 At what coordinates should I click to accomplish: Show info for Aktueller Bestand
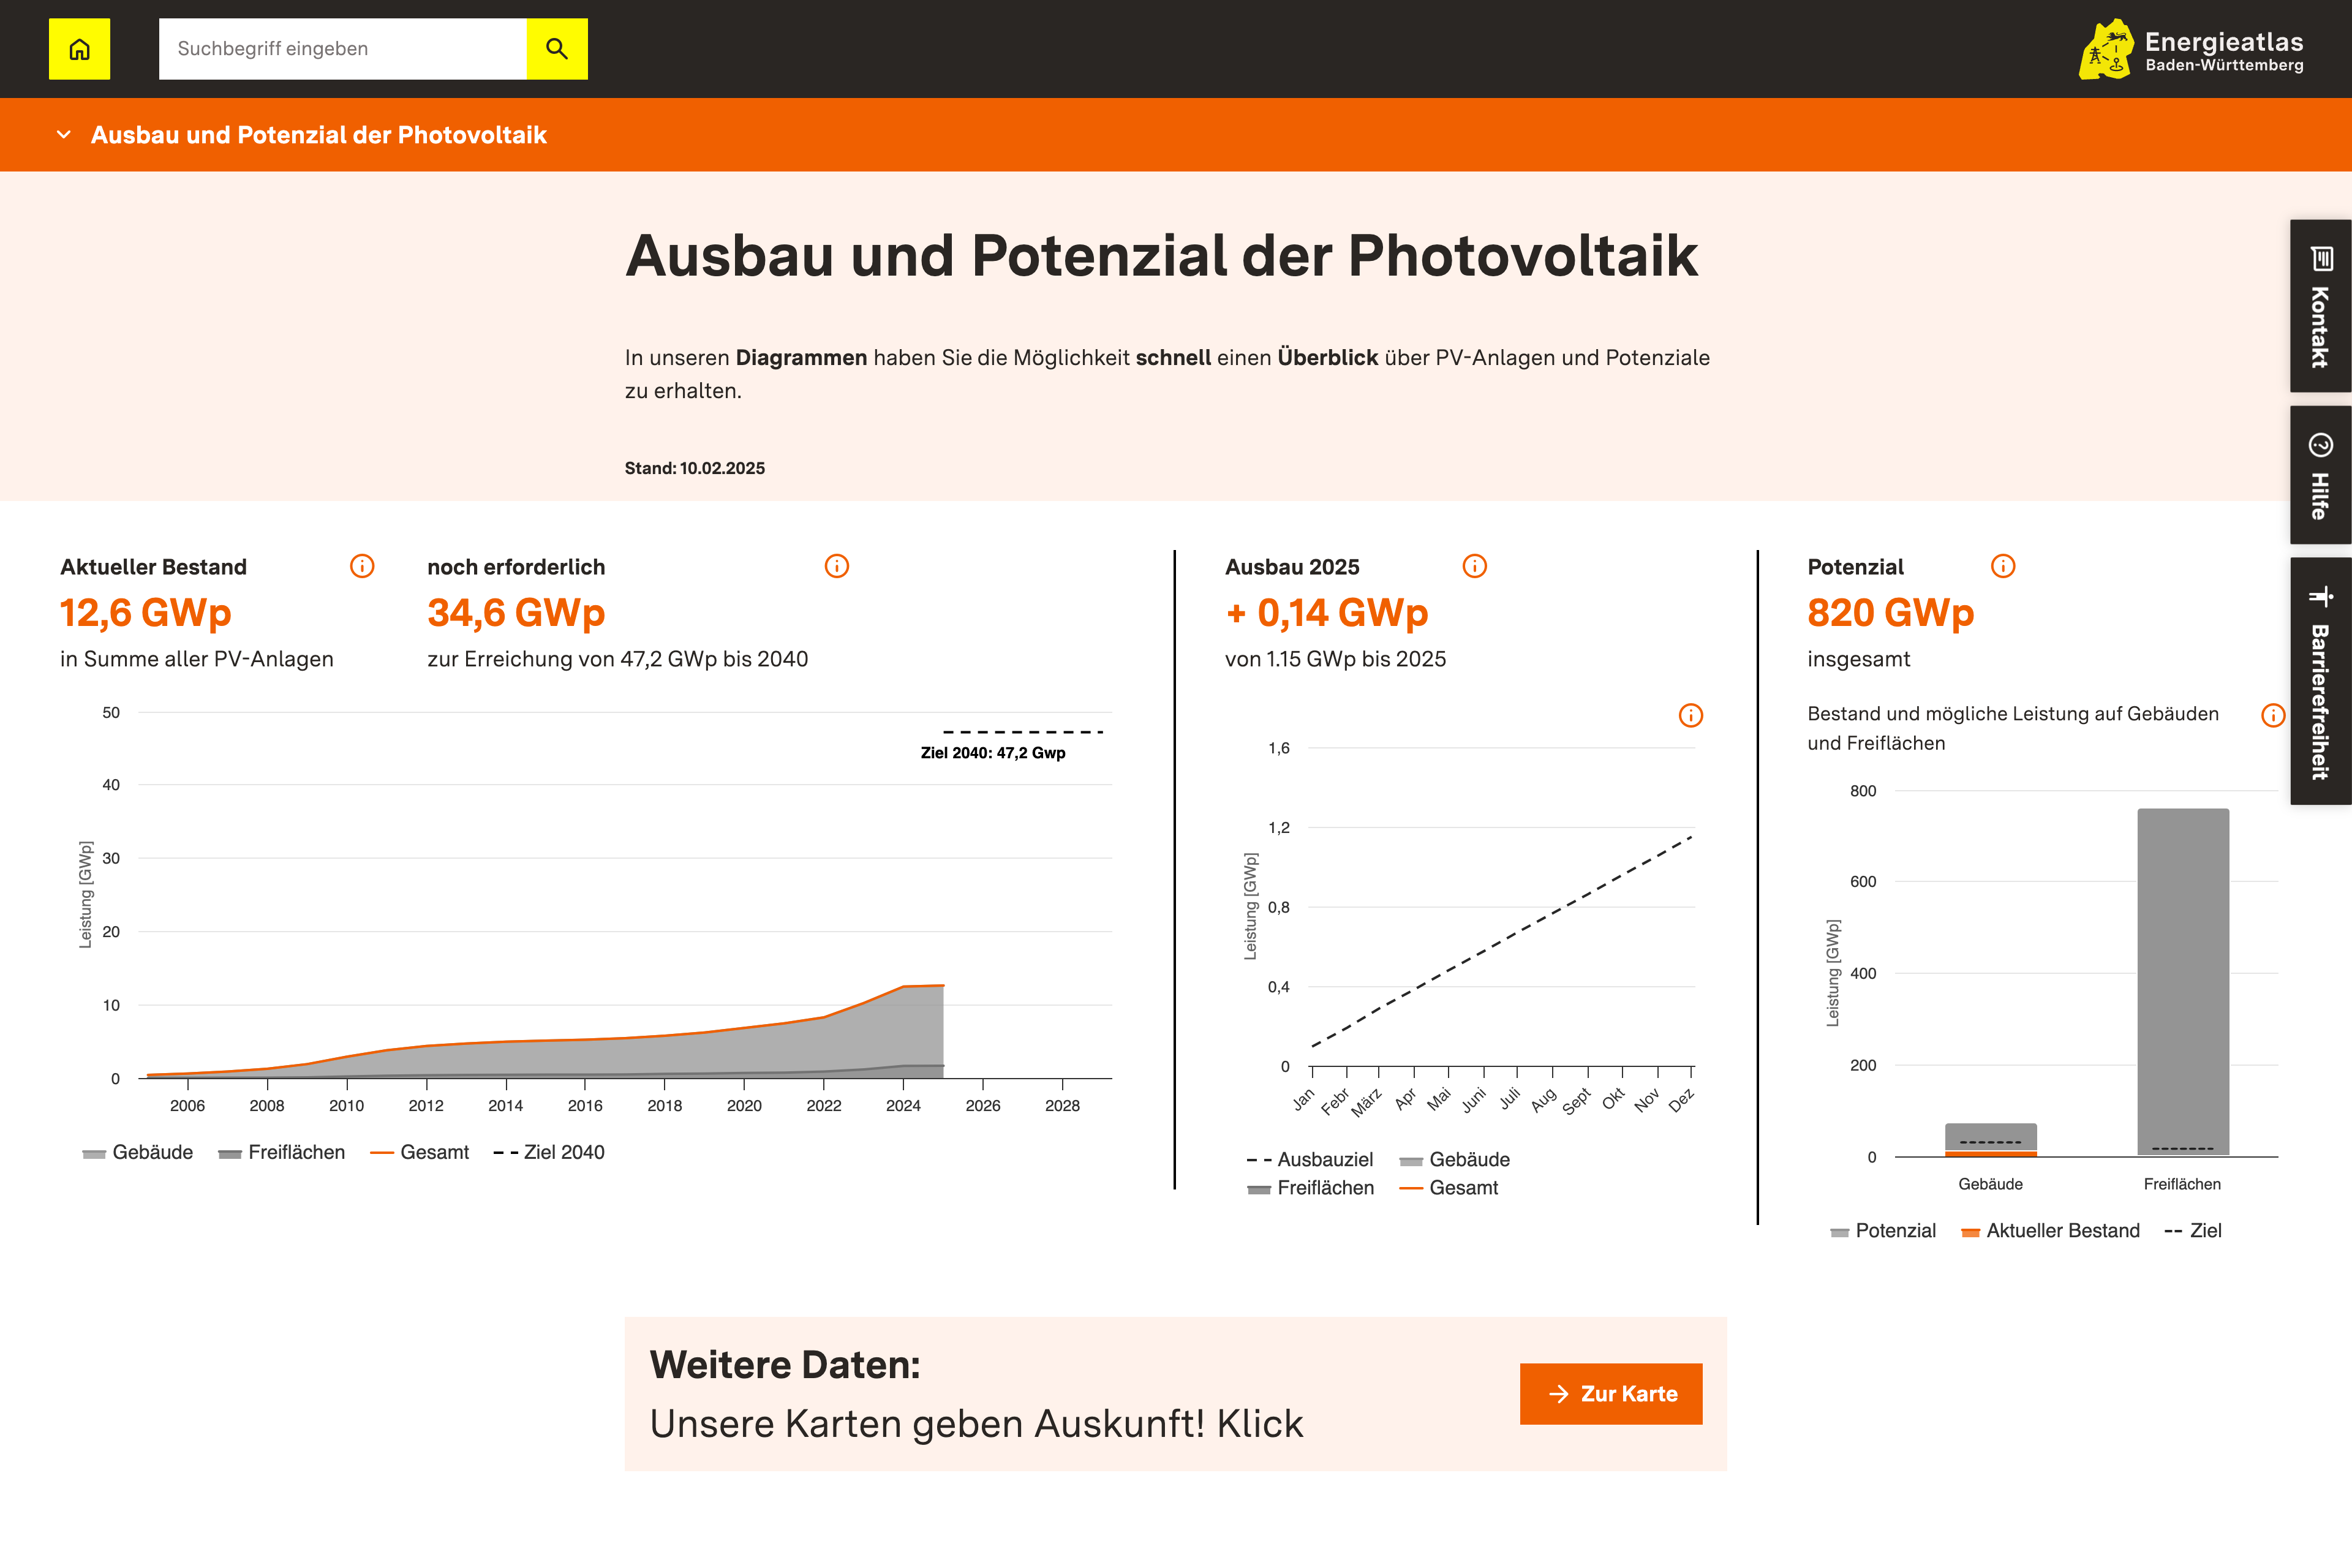coord(362,566)
